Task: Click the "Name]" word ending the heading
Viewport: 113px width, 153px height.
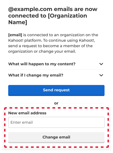Action: coord(18,22)
